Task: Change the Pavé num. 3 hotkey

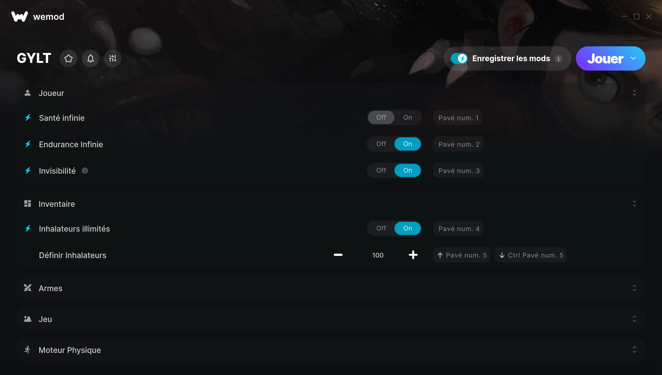Action: [x=458, y=171]
